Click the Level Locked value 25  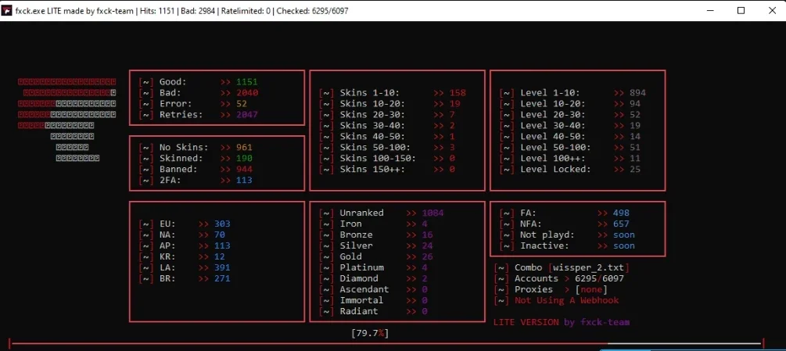(635, 169)
